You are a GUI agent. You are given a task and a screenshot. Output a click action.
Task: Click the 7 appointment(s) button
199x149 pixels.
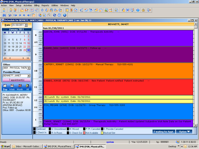pos(16,80)
